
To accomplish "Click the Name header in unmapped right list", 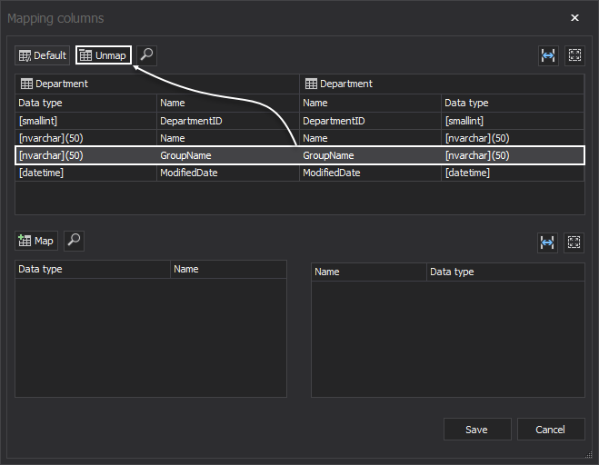I will point(368,272).
